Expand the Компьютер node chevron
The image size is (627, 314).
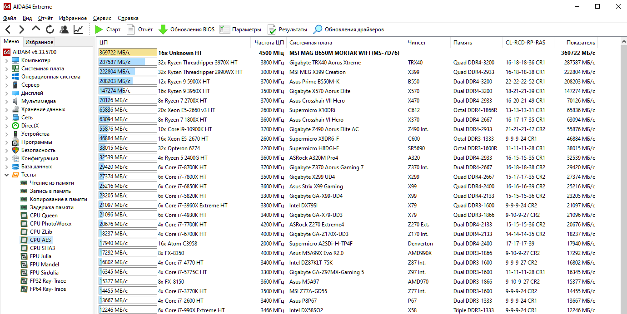6,60
